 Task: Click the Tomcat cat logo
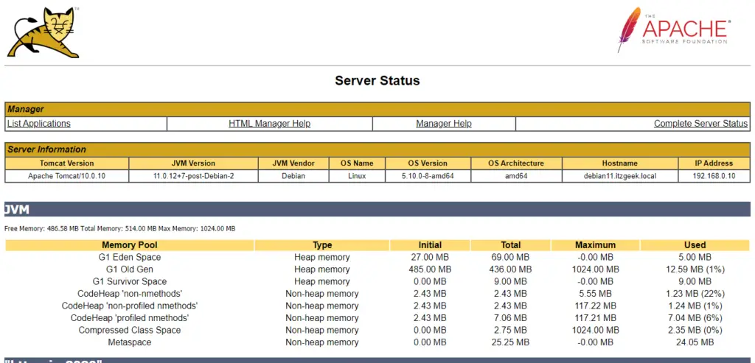click(x=44, y=32)
